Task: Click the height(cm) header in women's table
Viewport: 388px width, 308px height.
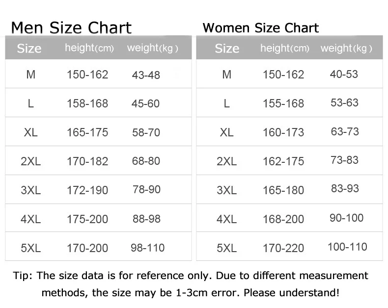Action: click(x=284, y=48)
